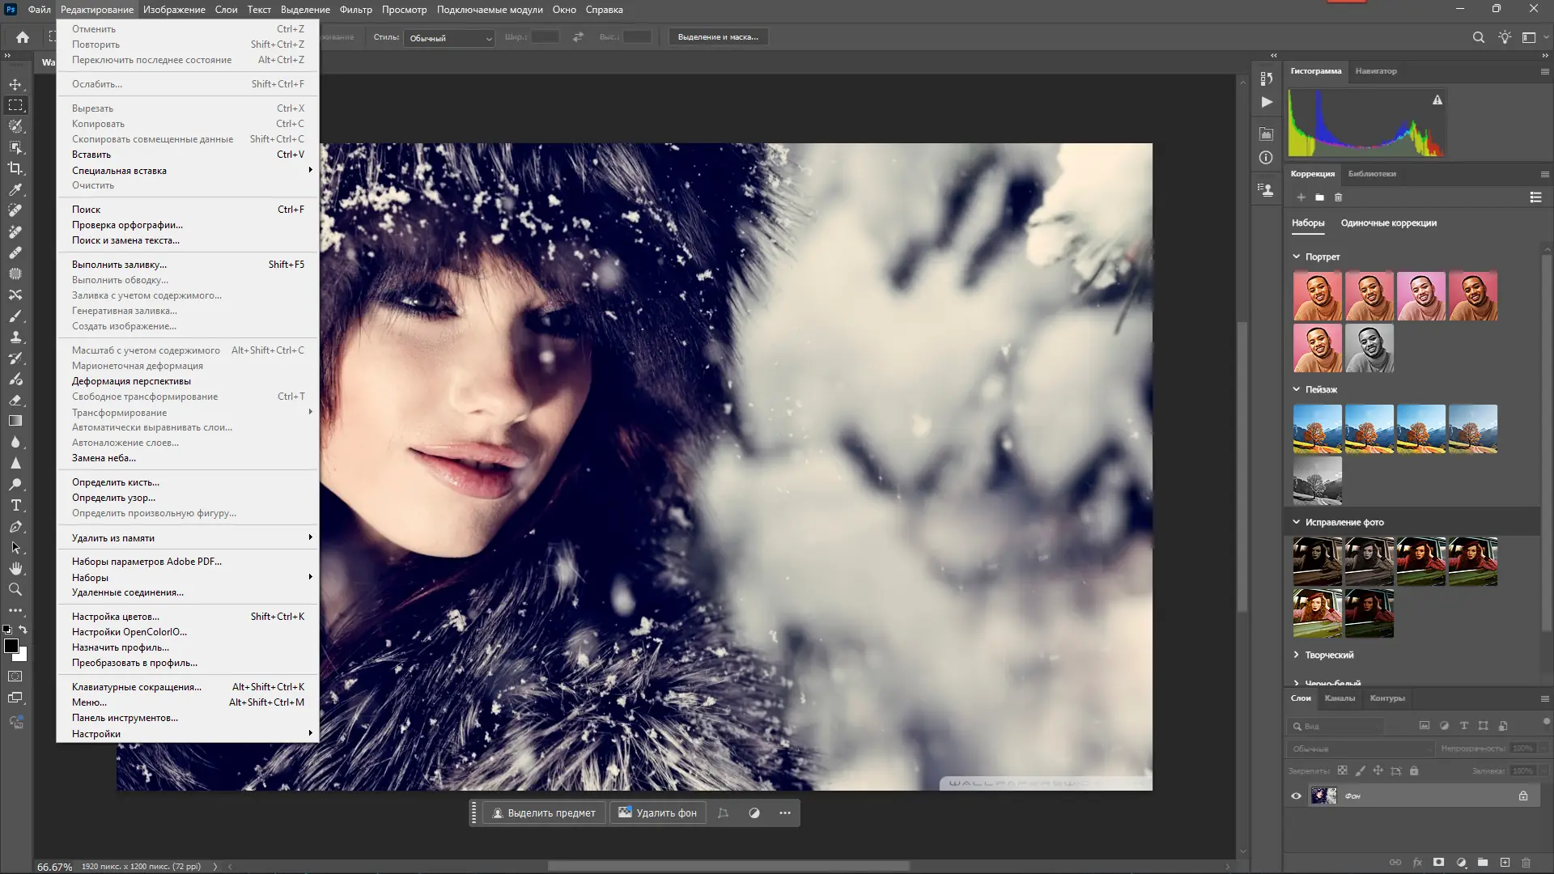The image size is (1554, 874).
Task: Switch to Одиночные коррекции view
Action: (1388, 223)
